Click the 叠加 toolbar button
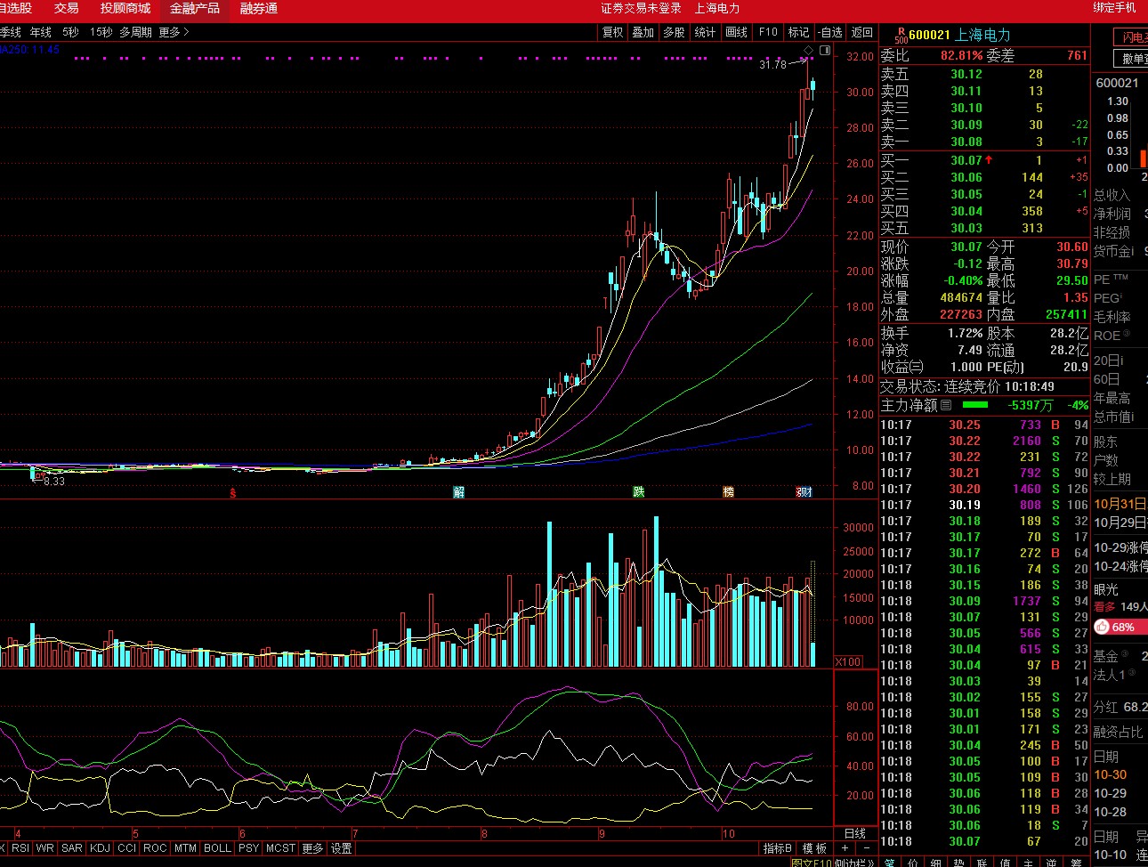Image resolution: width=1148 pixels, height=867 pixels. [x=643, y=32]
